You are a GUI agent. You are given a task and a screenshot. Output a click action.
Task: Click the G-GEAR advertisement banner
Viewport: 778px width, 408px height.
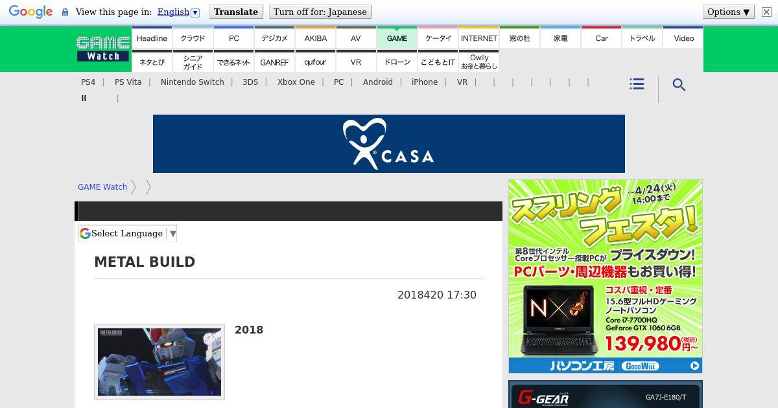point(606,394)
